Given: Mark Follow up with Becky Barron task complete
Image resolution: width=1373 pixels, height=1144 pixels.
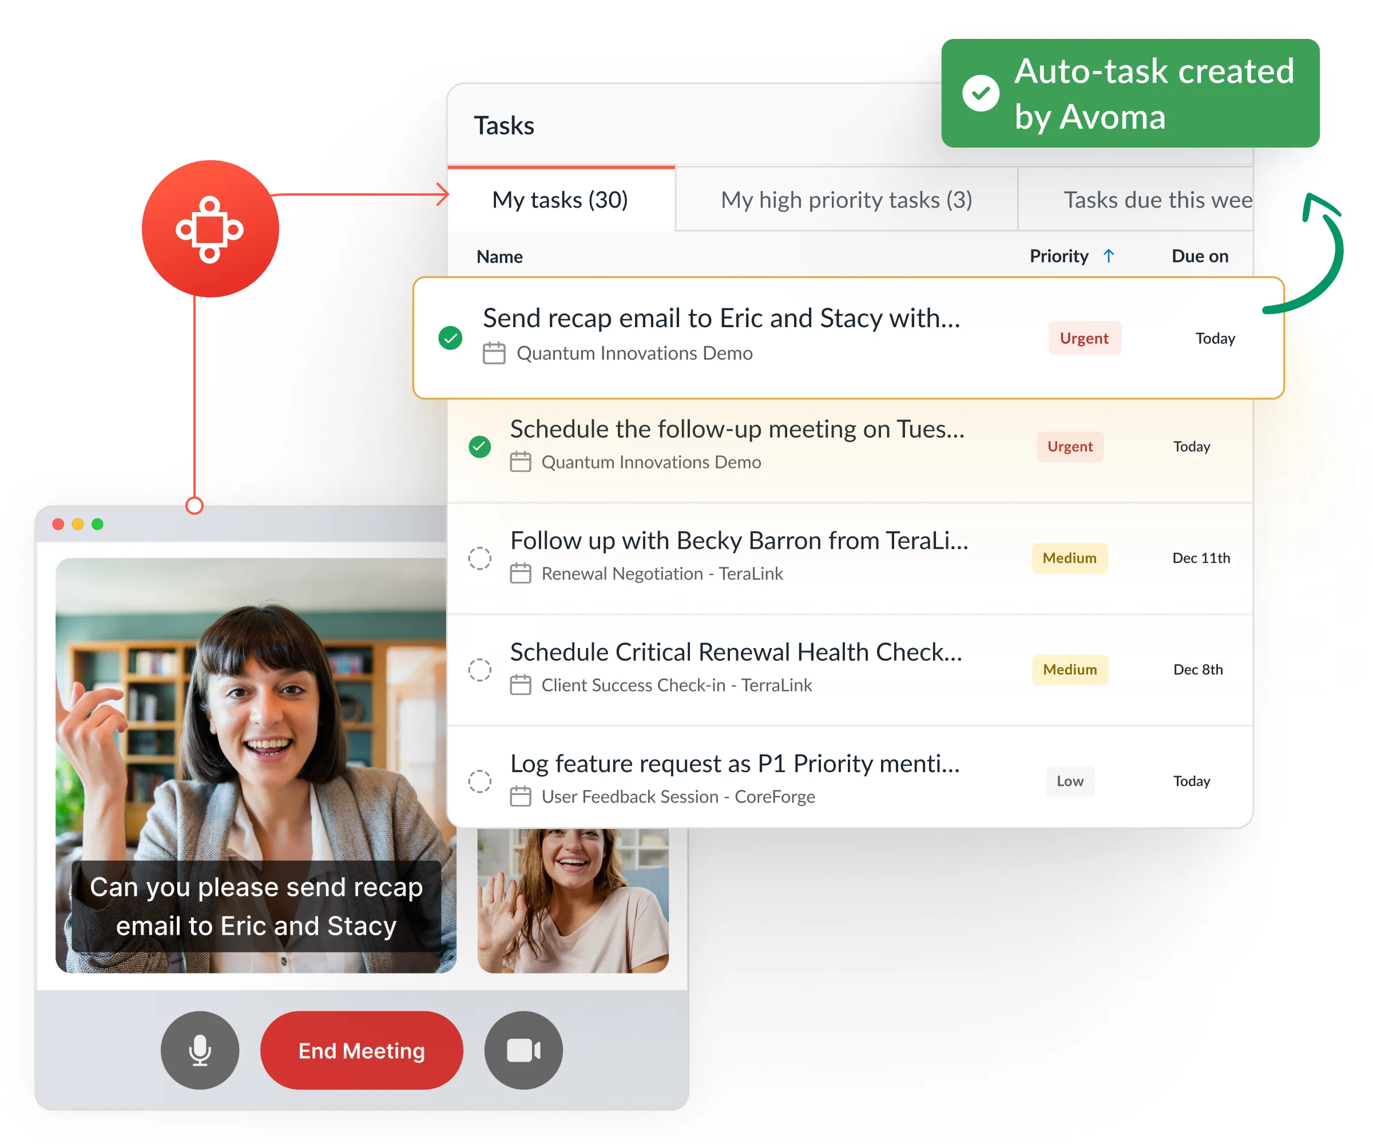Looking at the screenshot, I should click(480, 558).
